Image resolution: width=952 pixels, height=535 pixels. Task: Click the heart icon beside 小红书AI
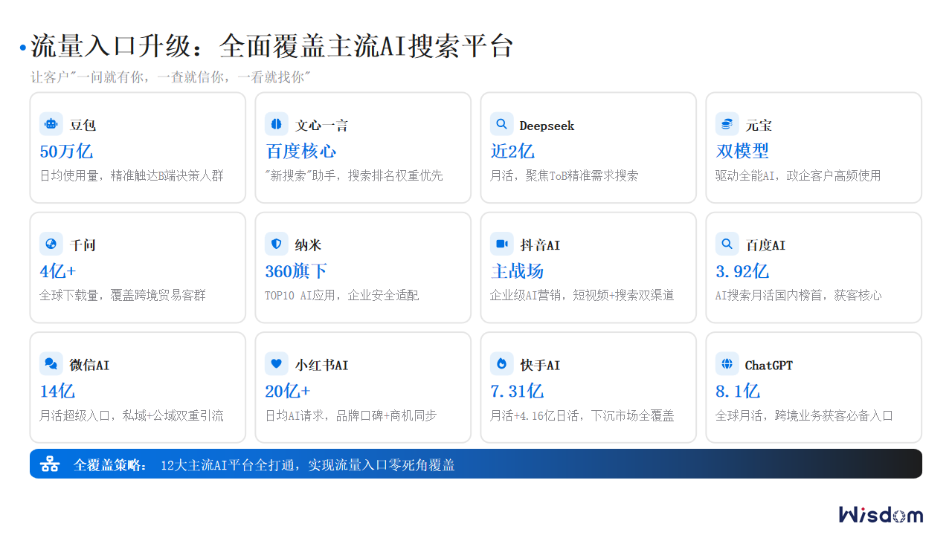tap(277, 364)
